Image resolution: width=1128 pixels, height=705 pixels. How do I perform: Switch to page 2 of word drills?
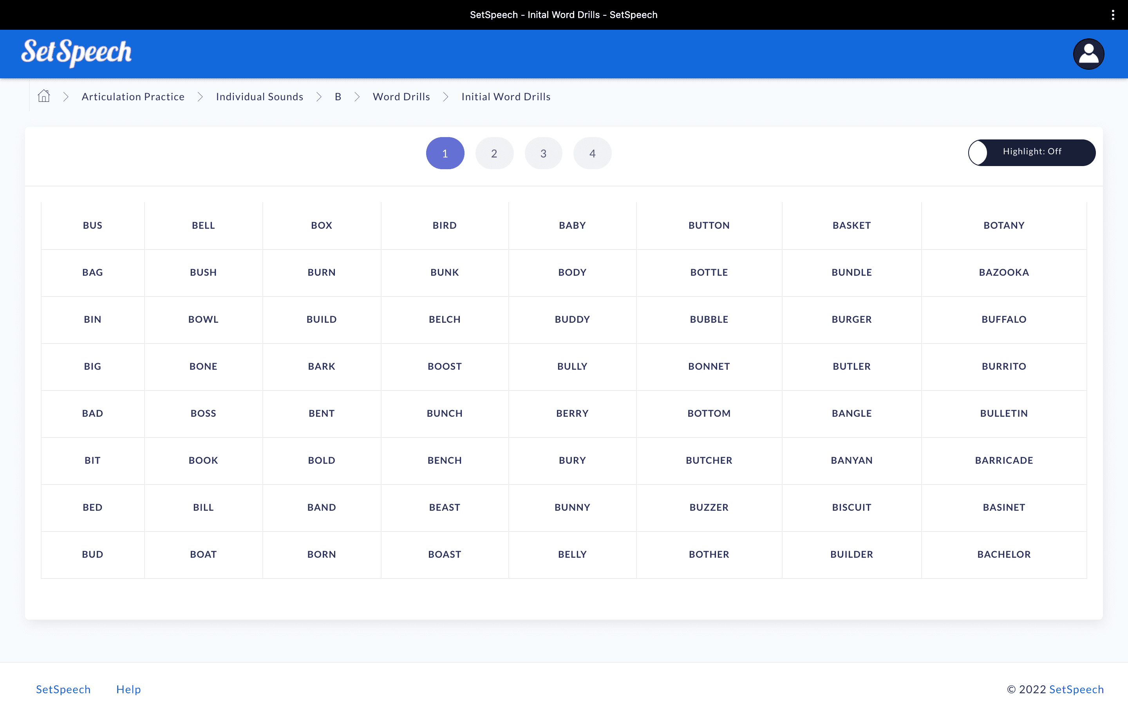(494, 154)
